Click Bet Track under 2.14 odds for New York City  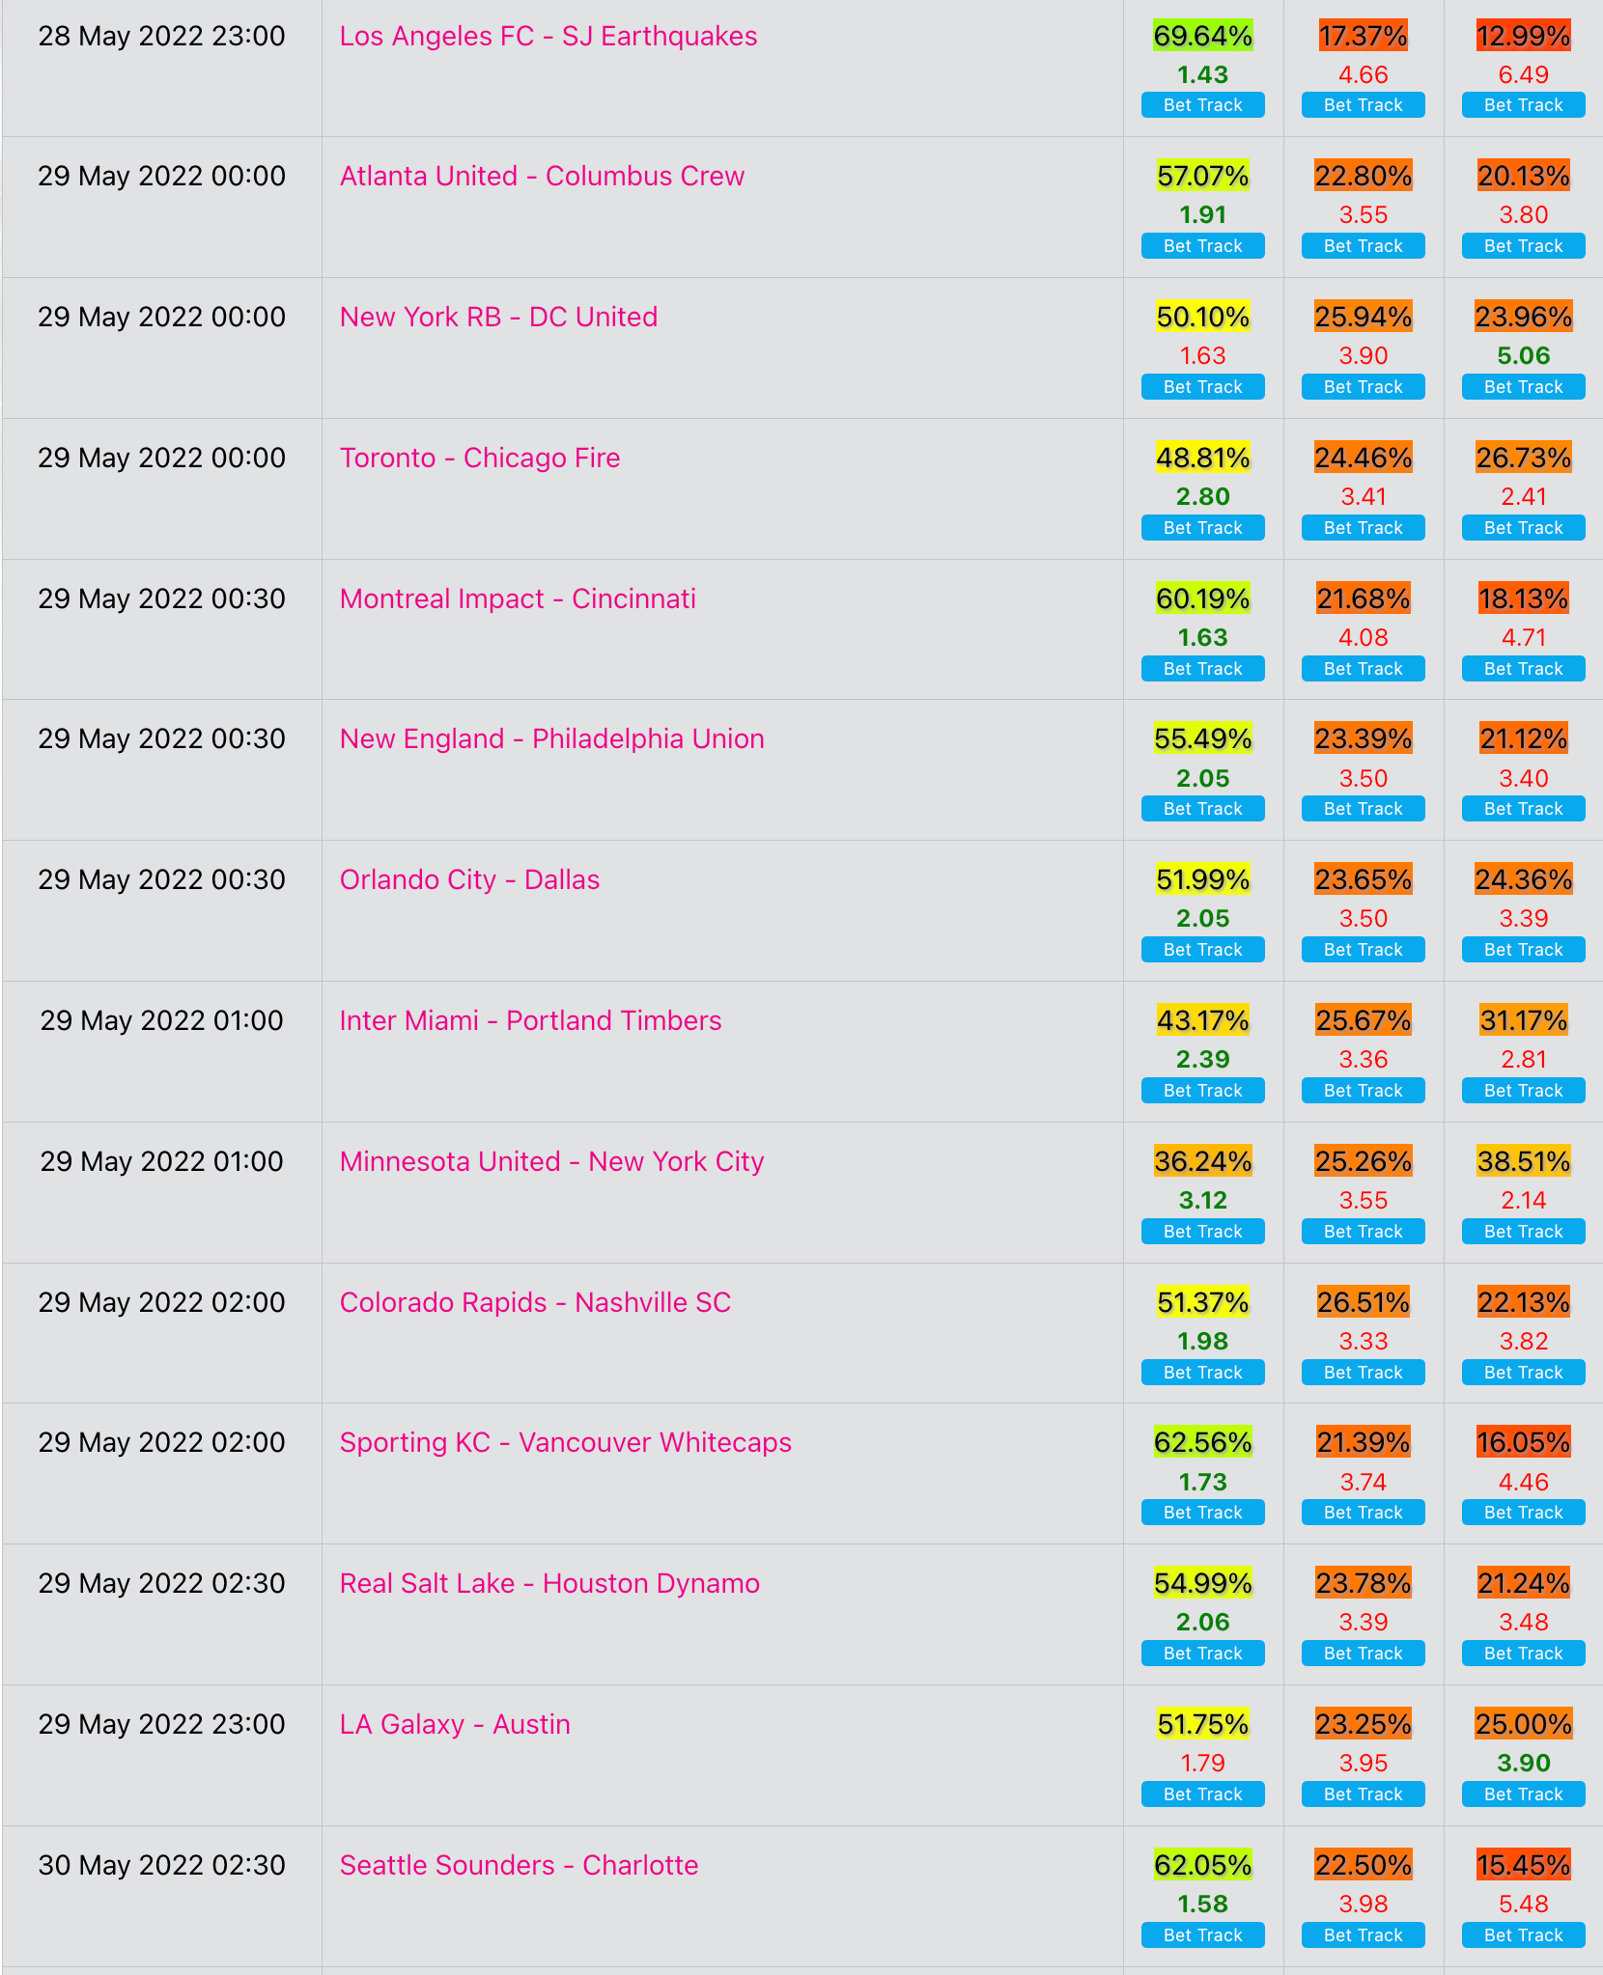(x=1523, y=1232)
